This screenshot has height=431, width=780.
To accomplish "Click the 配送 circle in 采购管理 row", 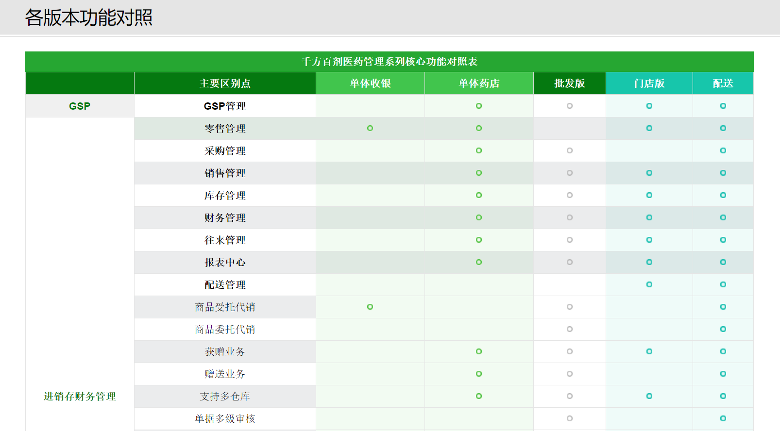I will point(723,150).
